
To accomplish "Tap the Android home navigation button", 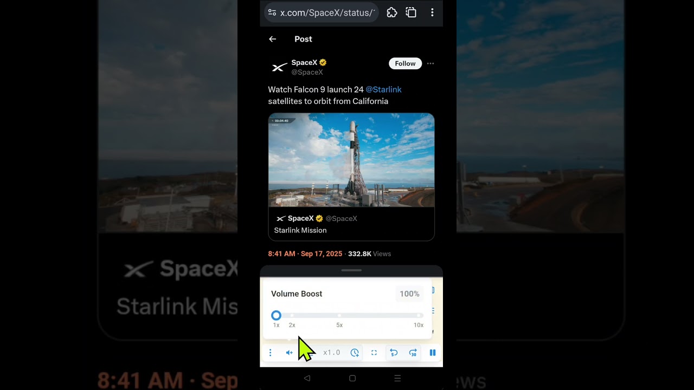I will point(352,378).
